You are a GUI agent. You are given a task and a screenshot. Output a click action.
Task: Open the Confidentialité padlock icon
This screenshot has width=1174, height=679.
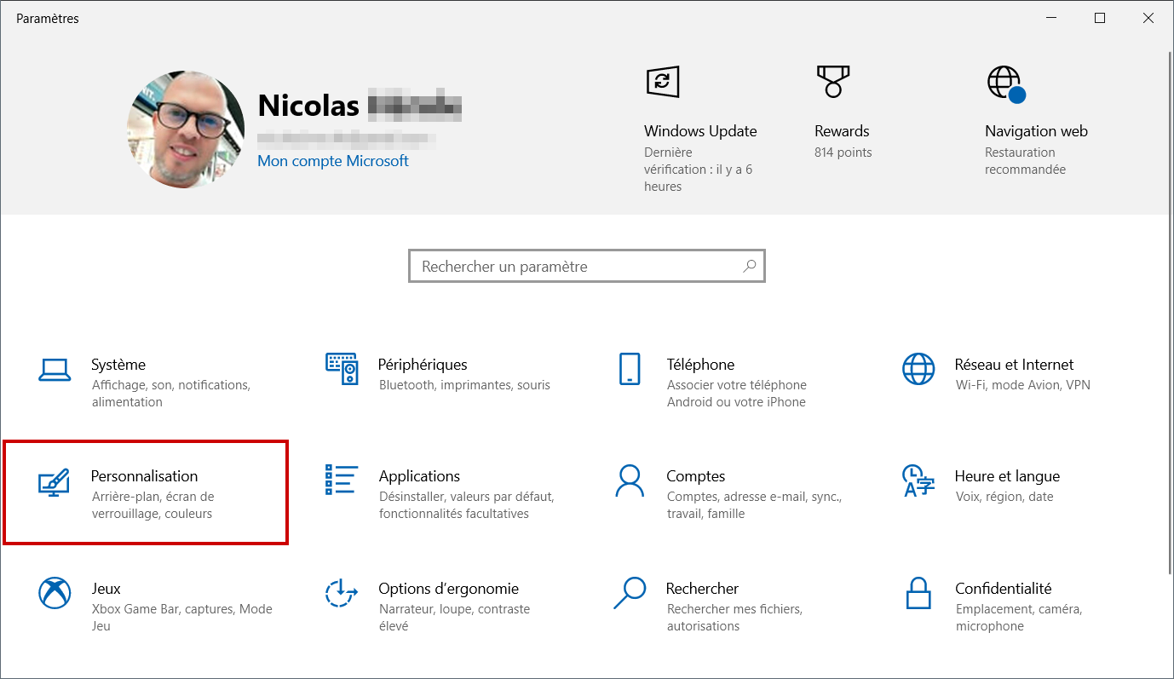tap(918, 592)
